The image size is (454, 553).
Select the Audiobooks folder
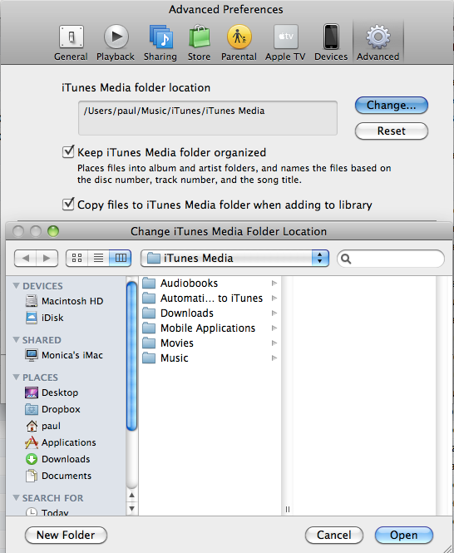click(x=210, y=284)
